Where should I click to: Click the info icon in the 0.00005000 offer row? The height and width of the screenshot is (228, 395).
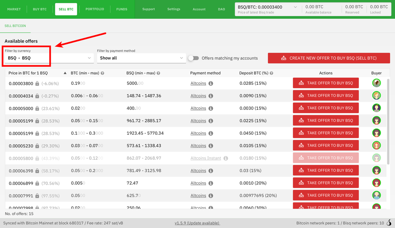(211, 108)
